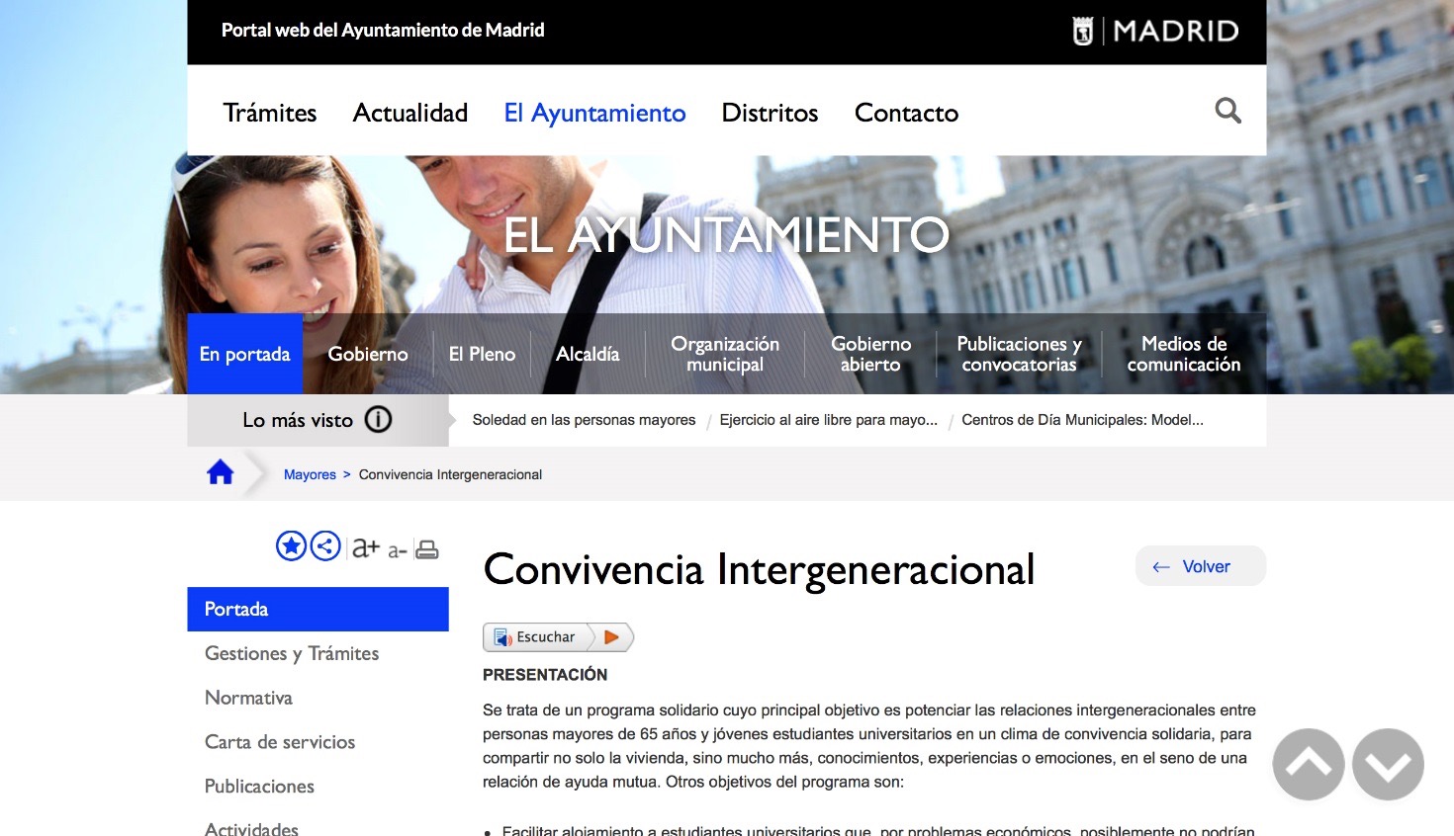The image size is (1454, 836).
Task: Open Actividades sidebar item
Action: (x=251, y=828)
